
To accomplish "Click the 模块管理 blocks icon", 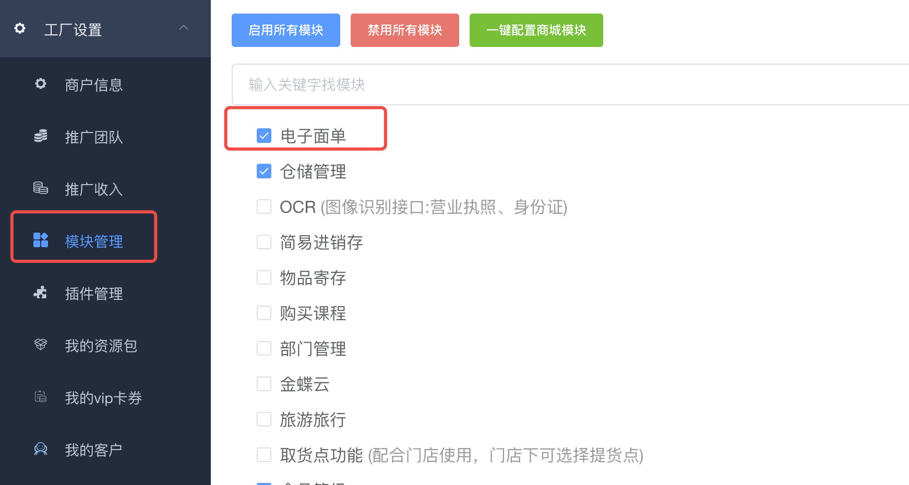I will tap(41, 240).
